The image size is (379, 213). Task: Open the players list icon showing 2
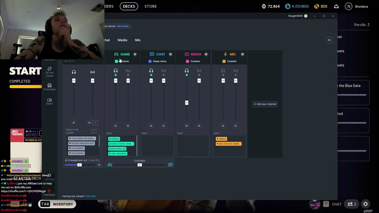[352, 204]
